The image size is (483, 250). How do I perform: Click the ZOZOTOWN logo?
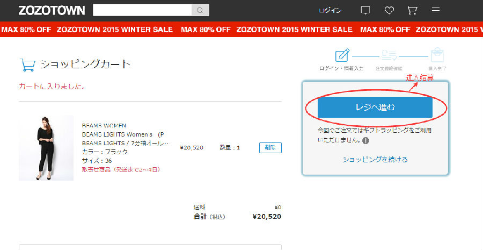[52, 11]
